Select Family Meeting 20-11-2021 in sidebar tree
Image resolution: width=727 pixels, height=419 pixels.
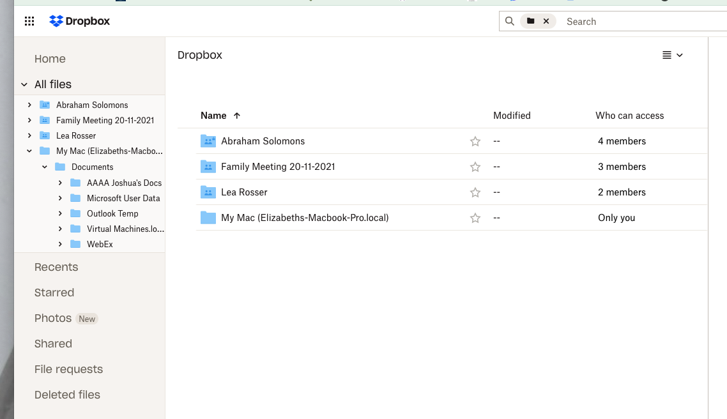[x=105, y=120]
